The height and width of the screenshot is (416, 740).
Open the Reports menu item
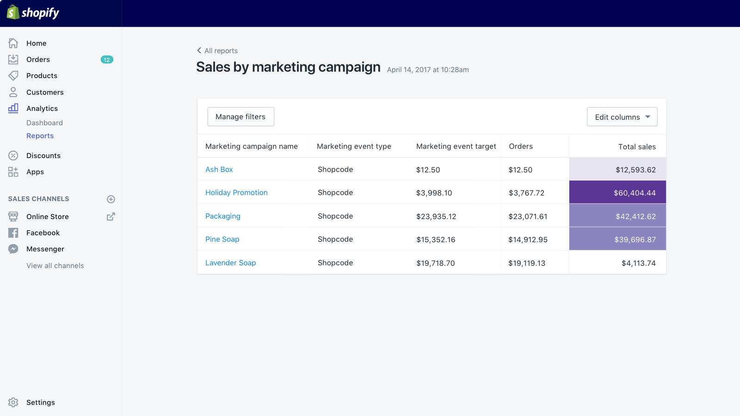coord(40,135)
